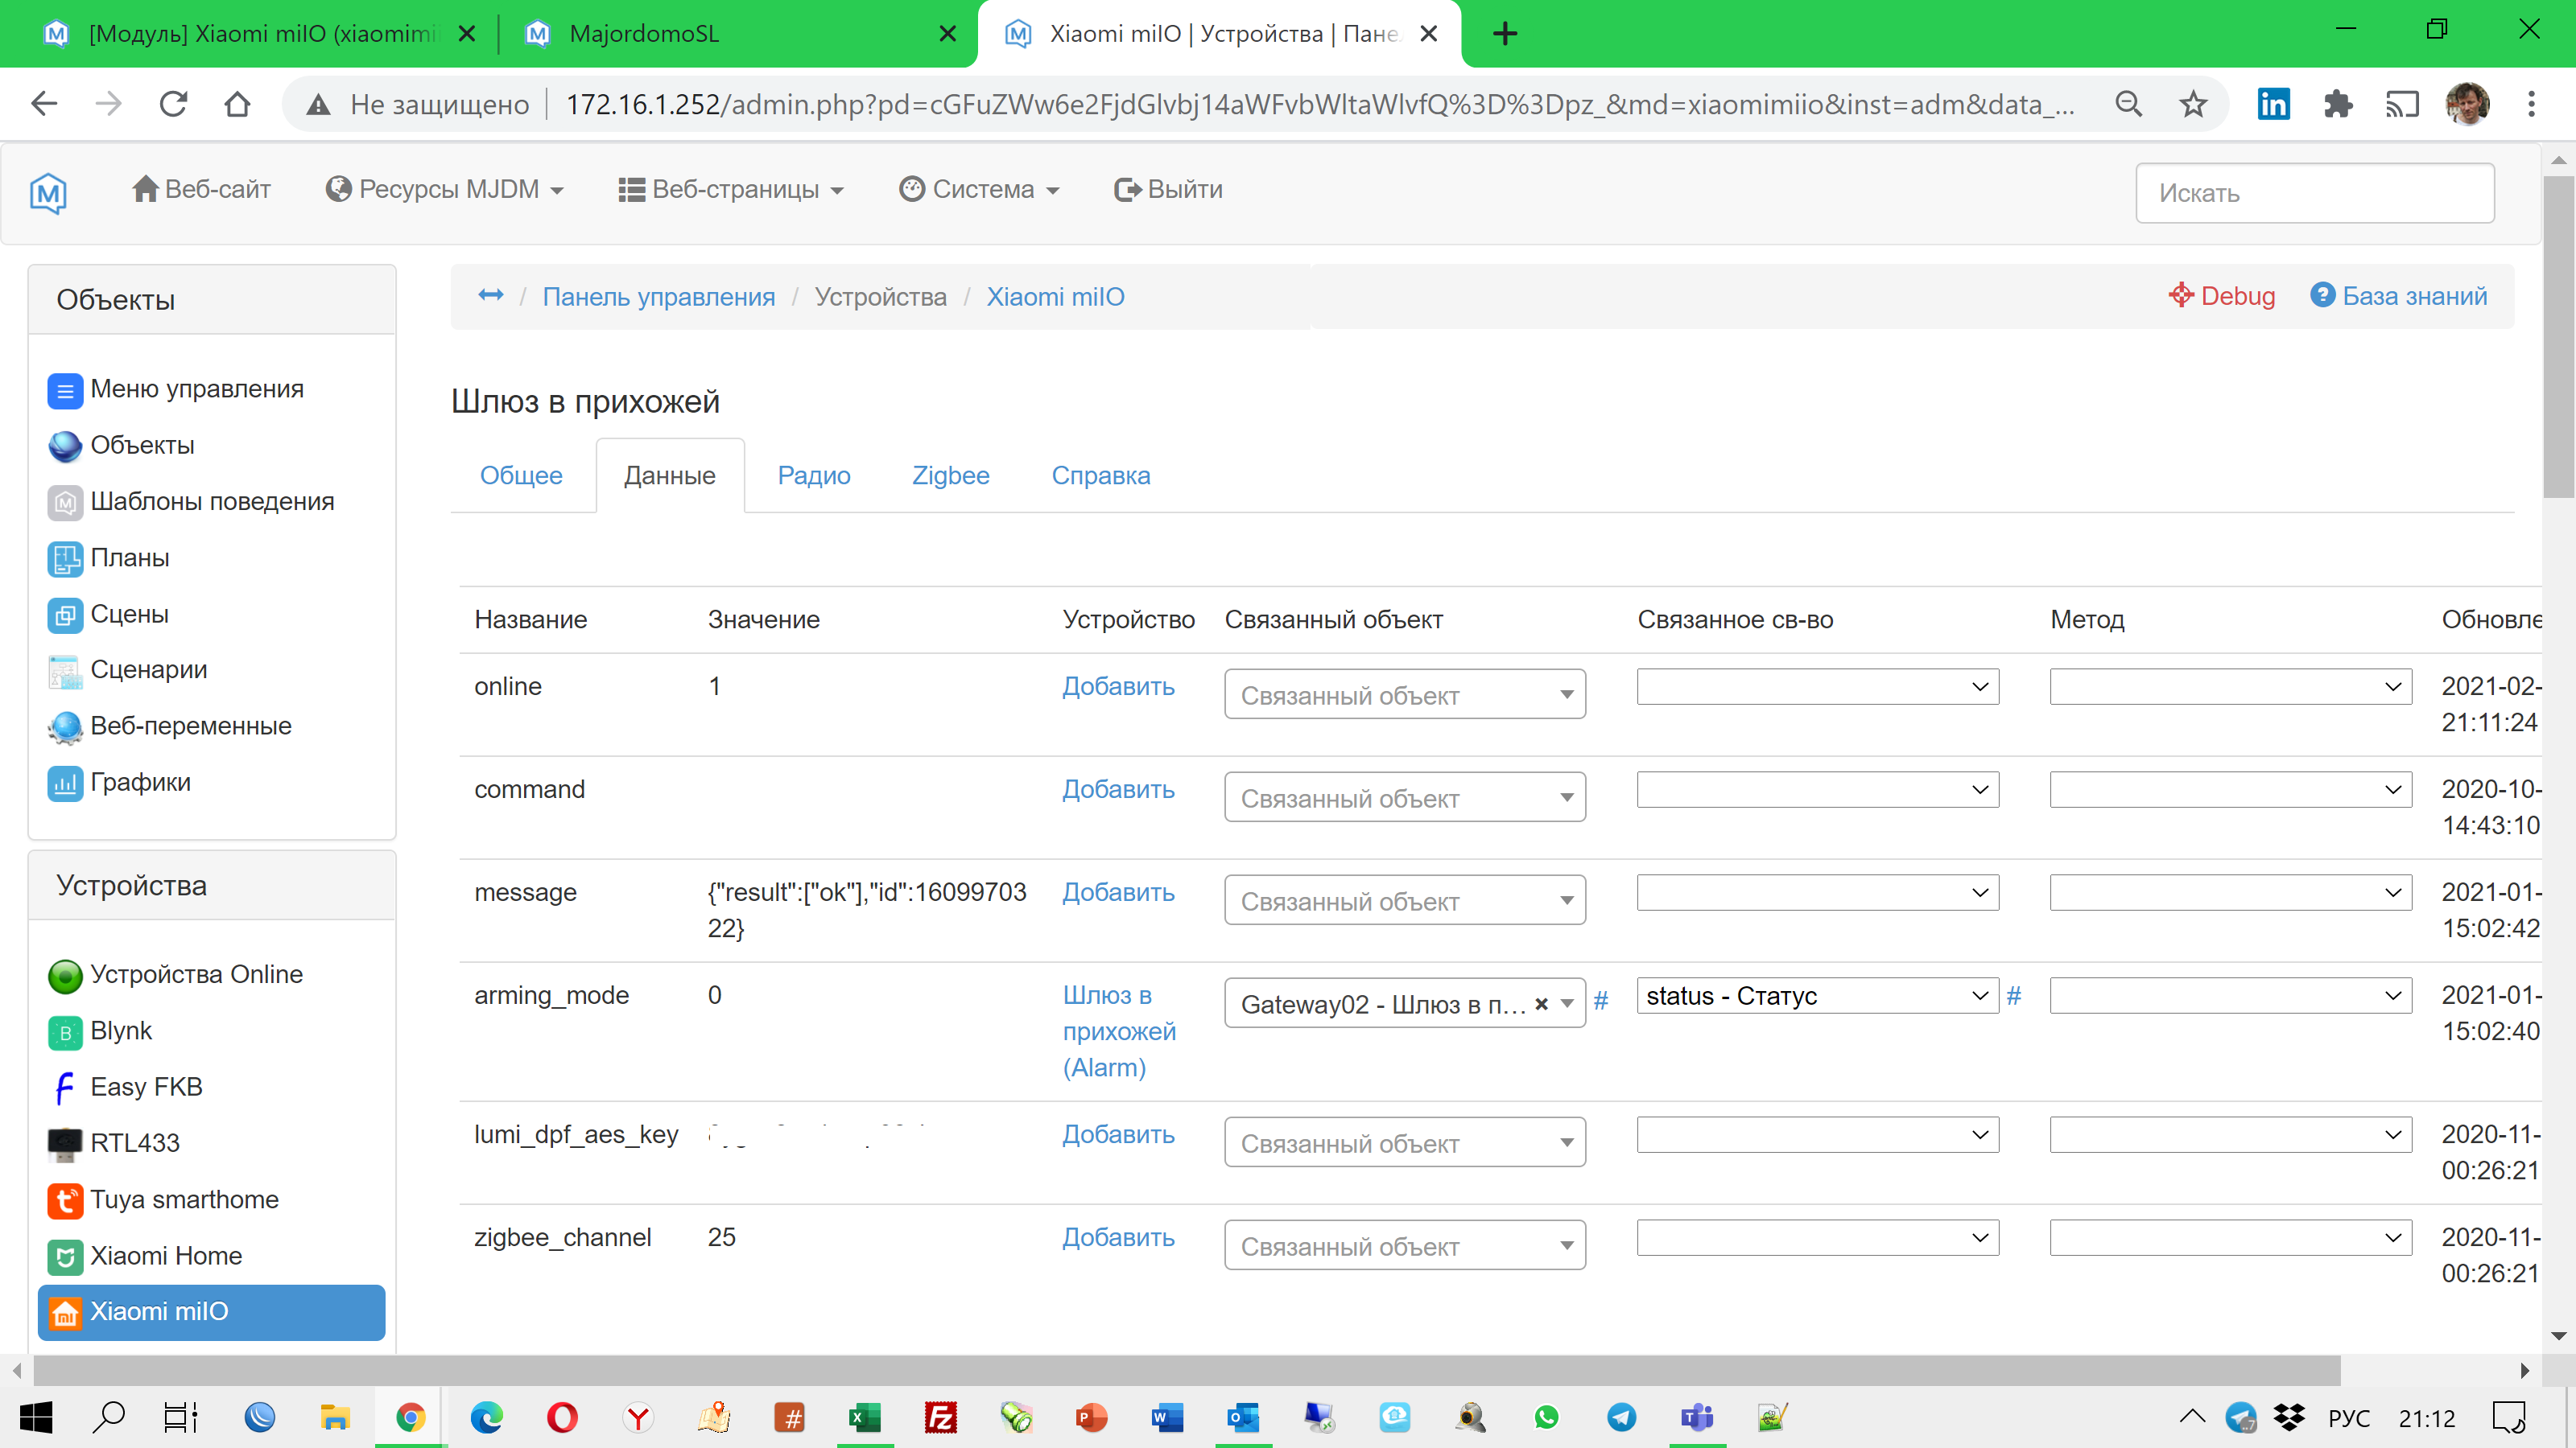Open the RTL433 device
2576x1448 pixels.
click(134, 1142)
